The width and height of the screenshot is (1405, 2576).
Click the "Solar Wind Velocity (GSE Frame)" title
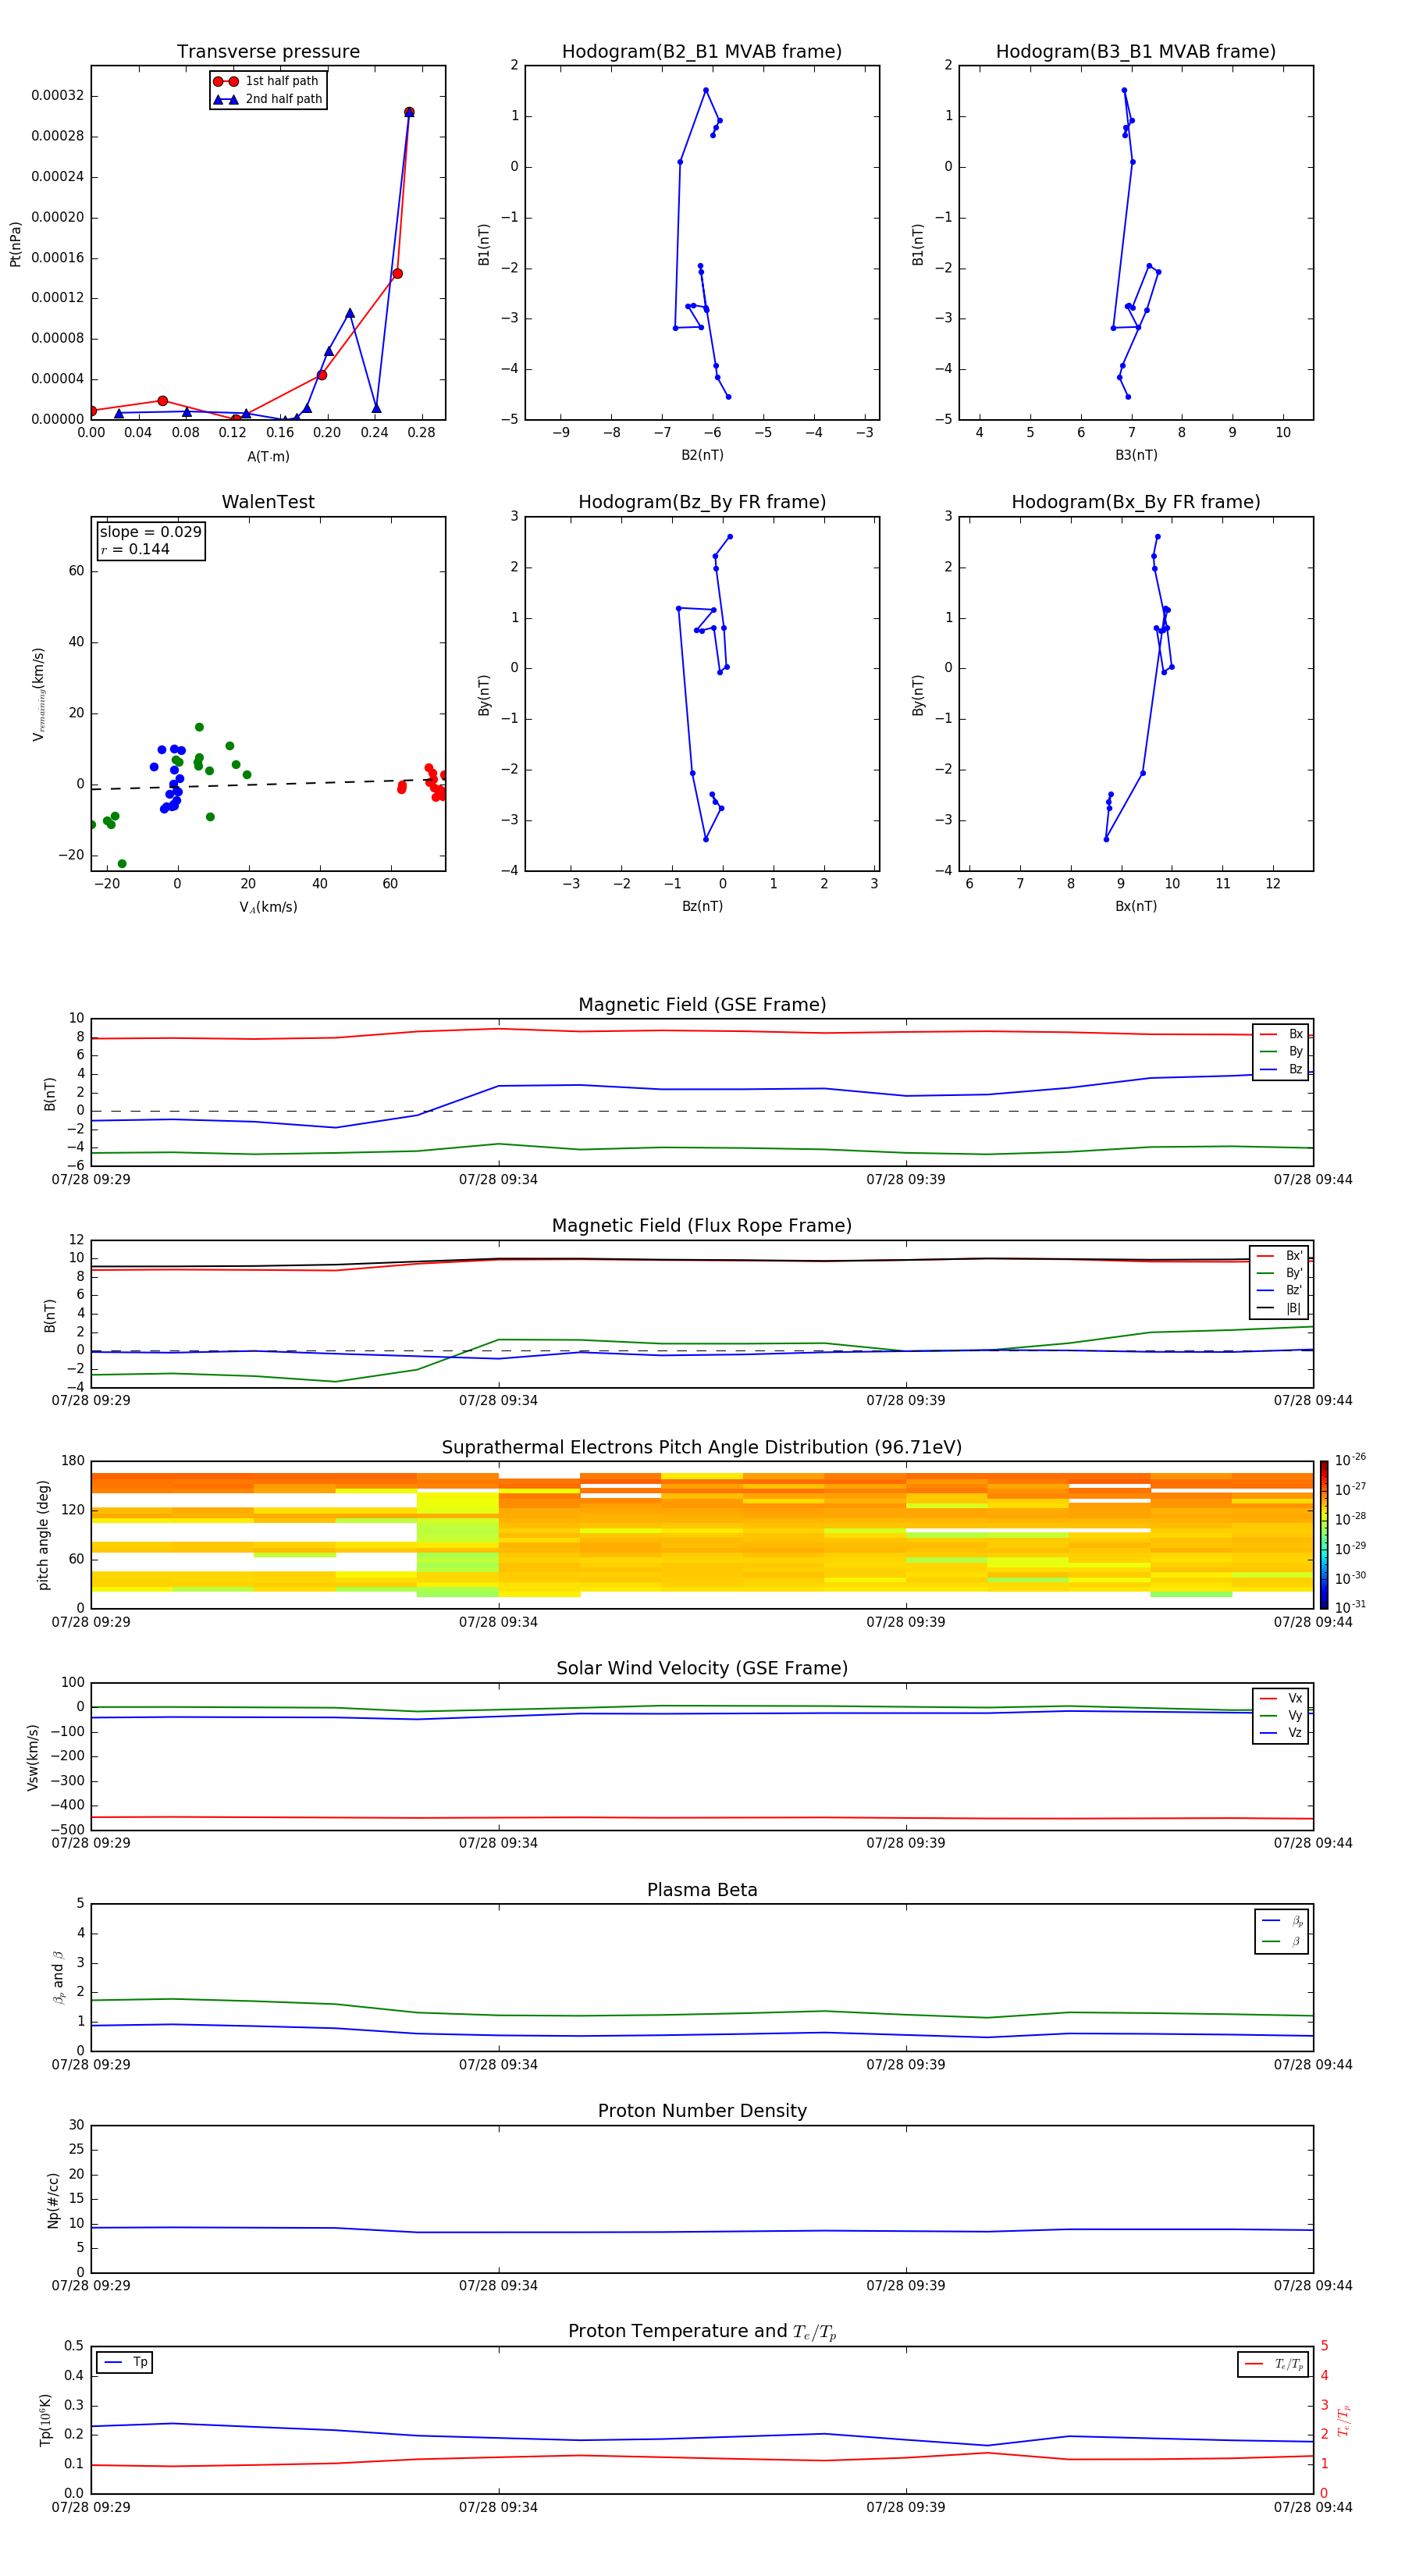point(702,1669)
